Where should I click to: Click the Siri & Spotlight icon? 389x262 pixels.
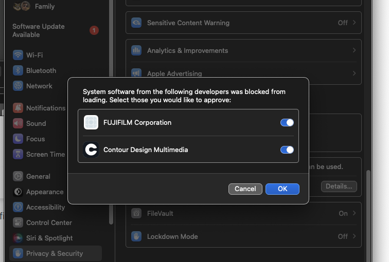[18, 238]
